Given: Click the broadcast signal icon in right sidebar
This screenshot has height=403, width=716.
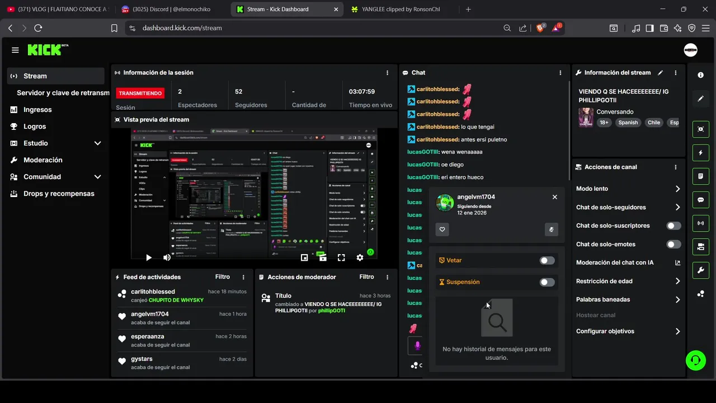Looking at the screenshot, I should 701,223.
